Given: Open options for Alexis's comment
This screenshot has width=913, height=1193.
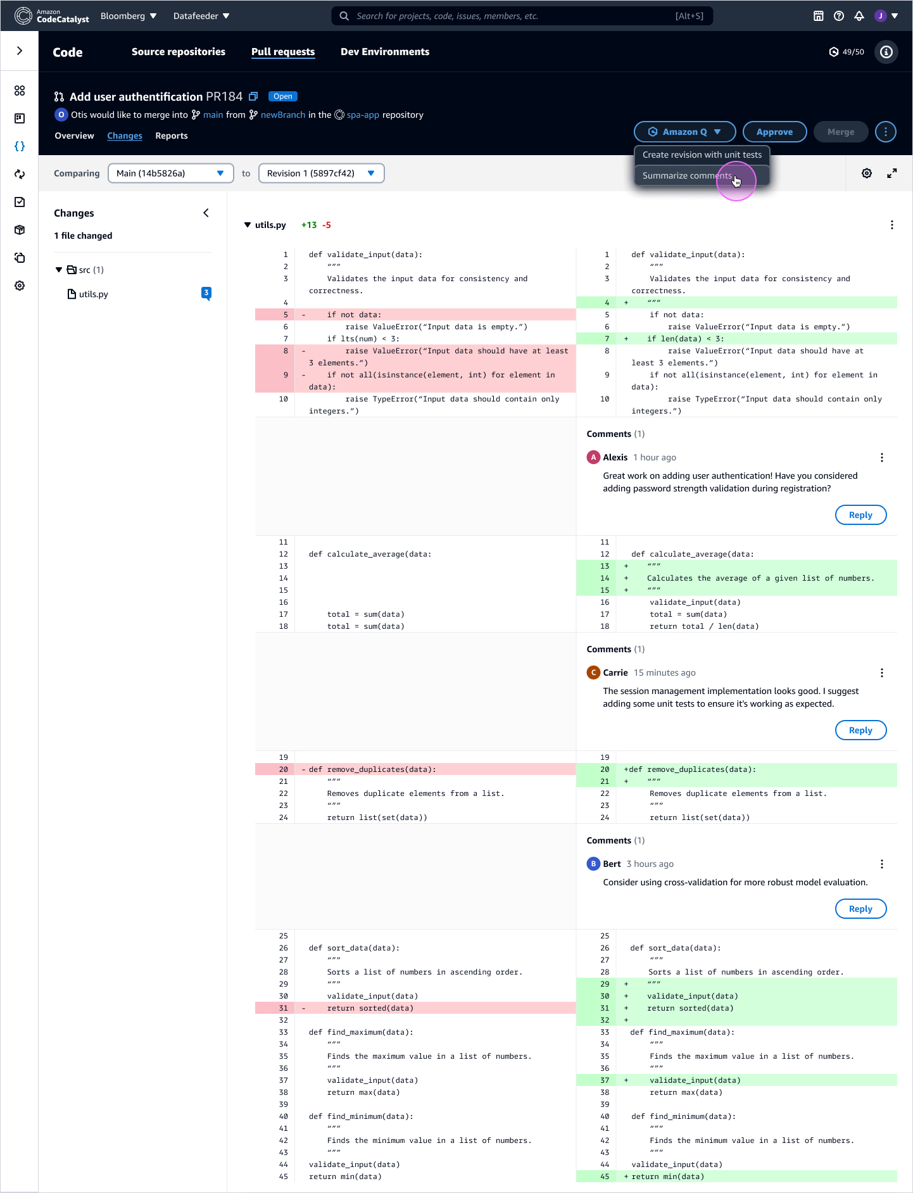Looking at the screenshot, I should point(882,457).
